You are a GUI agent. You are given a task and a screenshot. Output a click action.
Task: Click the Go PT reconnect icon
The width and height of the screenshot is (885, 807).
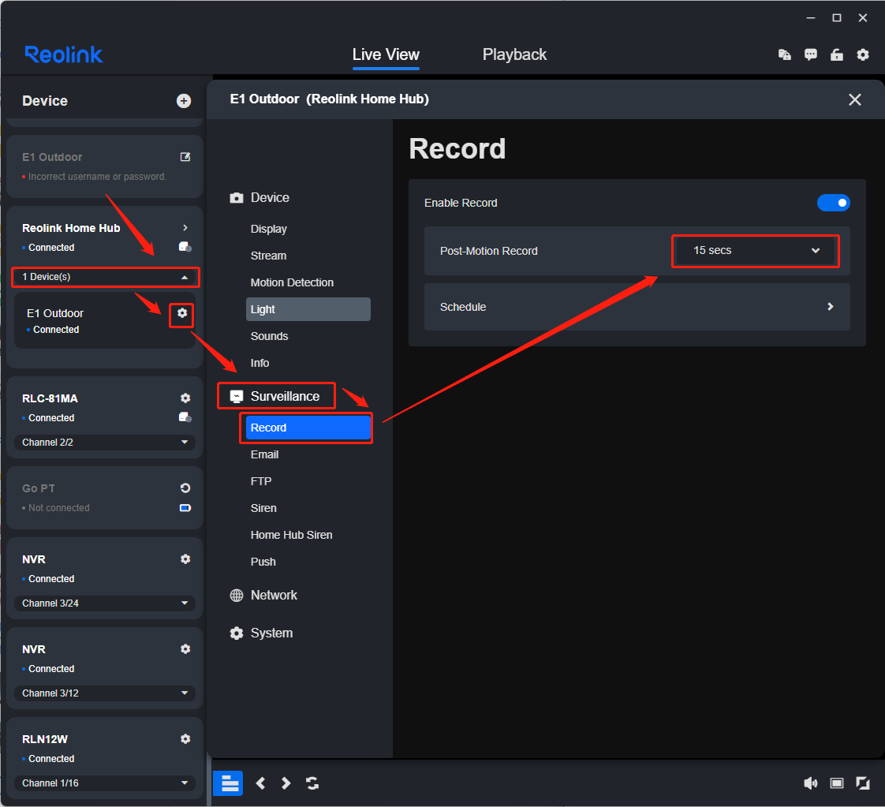(x=185, y=488)
